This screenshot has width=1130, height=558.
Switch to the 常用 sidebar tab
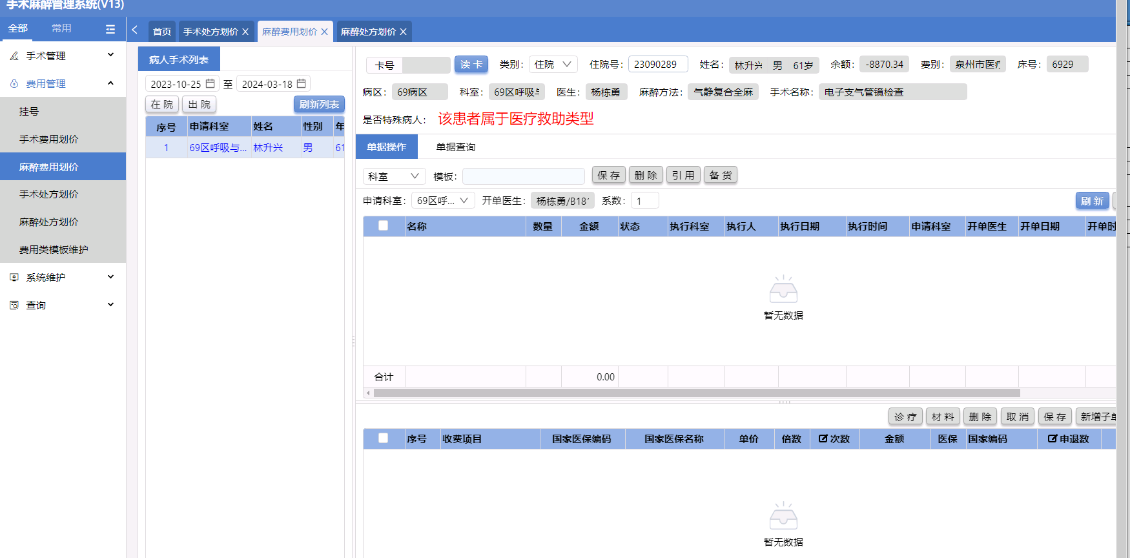point(61,28)
